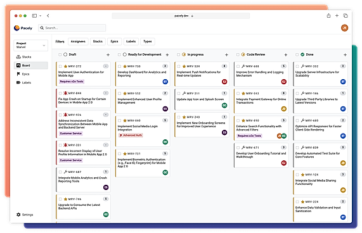Screen dimensions: 362x233
Task: Click the Advanced Auth label on MRV-860
Action: click(131, 135)
